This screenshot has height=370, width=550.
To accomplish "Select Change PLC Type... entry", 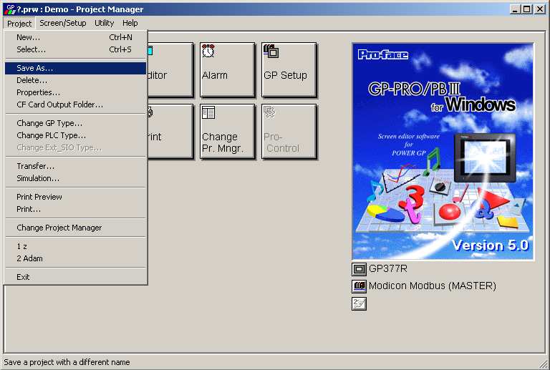I will click(x=75, y=135).
